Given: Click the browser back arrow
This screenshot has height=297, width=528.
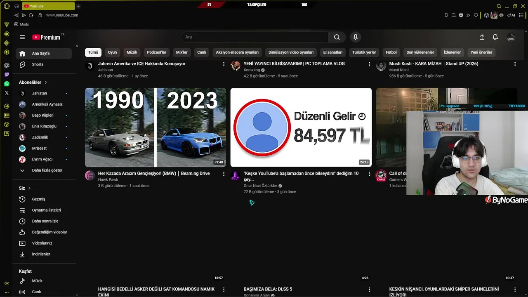Looking at the screenshot, I should tap(16, 15).
